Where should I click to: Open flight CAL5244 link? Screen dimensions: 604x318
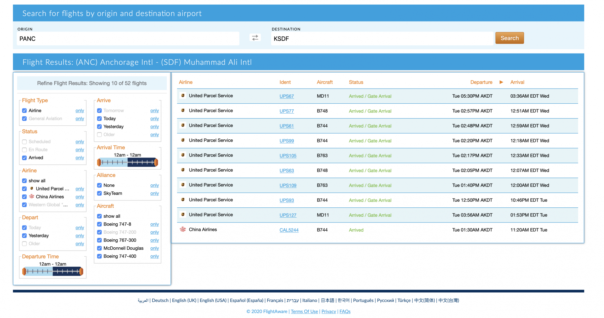pyautogui.click(x=289, y=230)
